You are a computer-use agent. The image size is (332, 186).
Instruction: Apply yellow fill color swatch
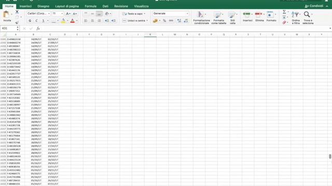tap(63, 21)
